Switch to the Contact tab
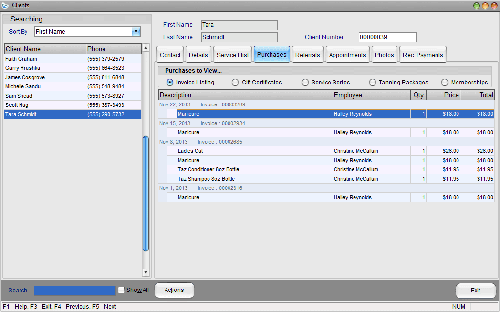Screen dimensions: 500x312 (x=170, y=55)
